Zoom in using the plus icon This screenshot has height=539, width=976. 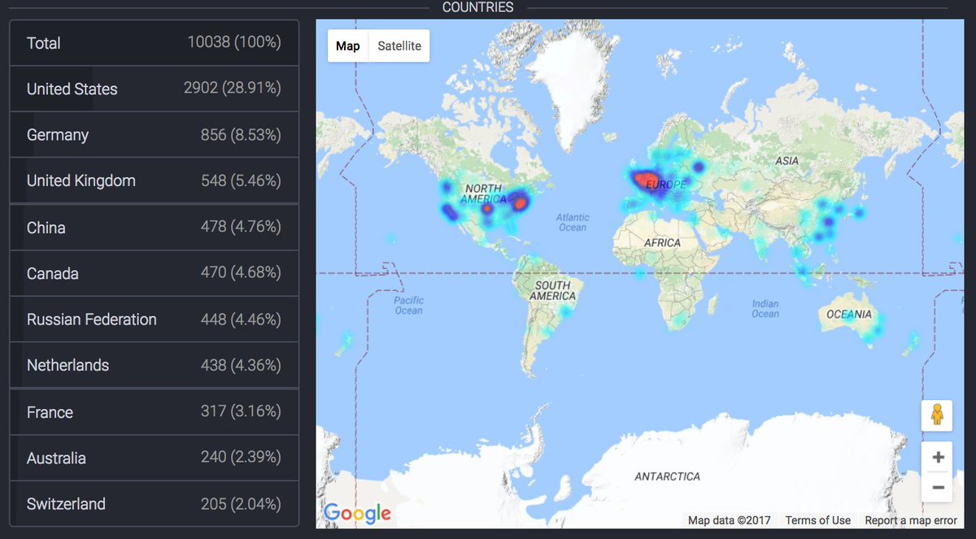tap(937, 456)
